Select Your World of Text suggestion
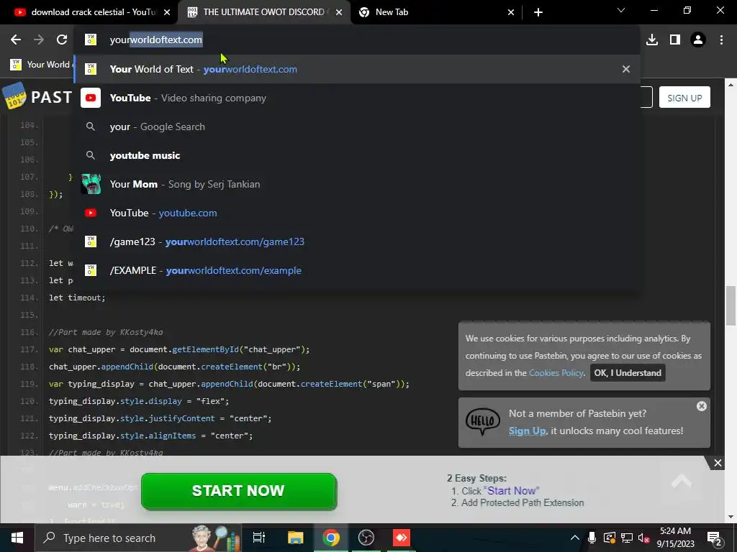 point(357,69)
